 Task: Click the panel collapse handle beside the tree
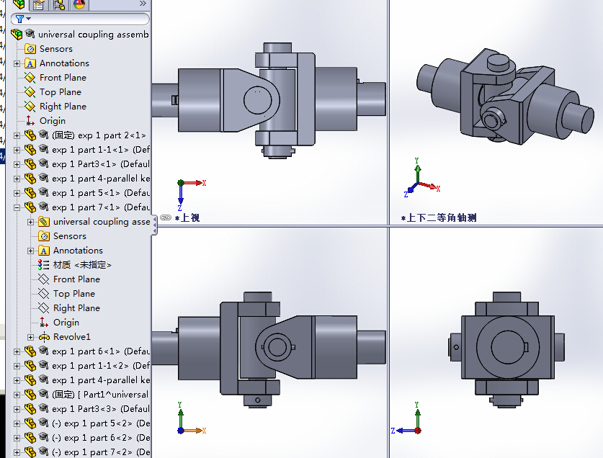(x=155, y=225)
